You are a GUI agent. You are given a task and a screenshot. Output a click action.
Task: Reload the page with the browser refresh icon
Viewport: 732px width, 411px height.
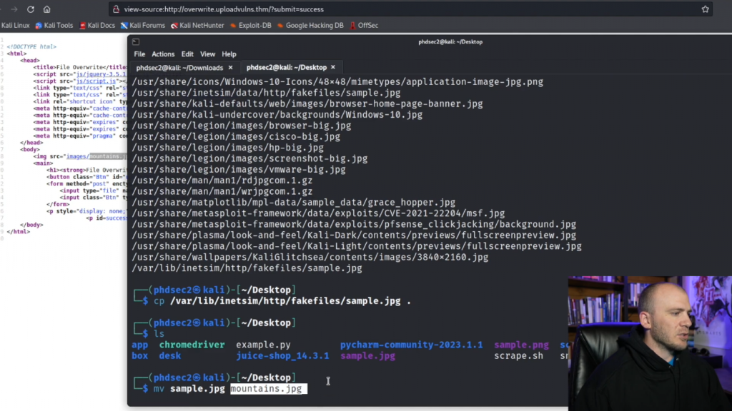[30, 9]
